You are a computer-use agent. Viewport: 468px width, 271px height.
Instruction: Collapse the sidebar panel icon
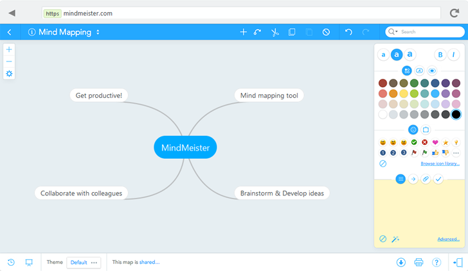click(x=458, y=262)
